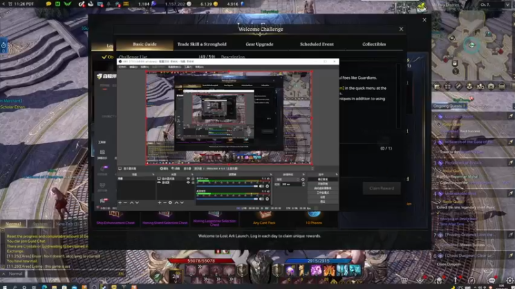Image resolution: width=515 pixels, height=289 pixels.
Task: Mute the second OBS audio mixer track
Action: (x=261, y=198)
